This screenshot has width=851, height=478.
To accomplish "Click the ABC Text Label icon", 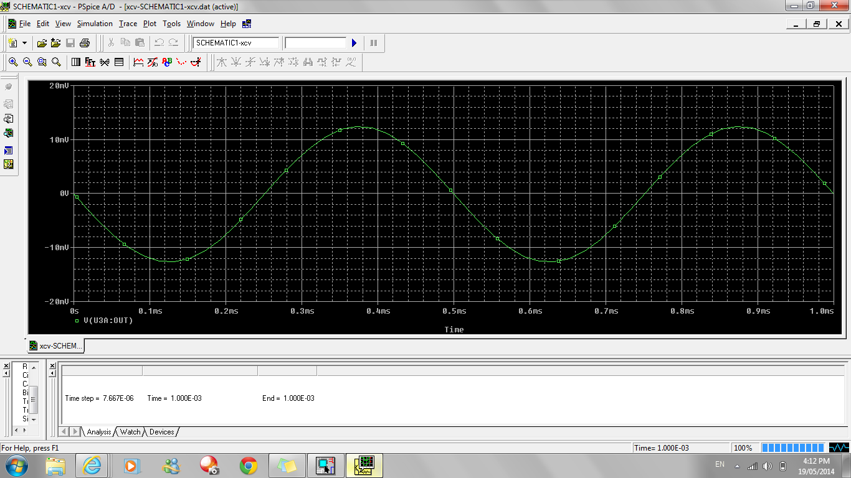I will [167, 62].
